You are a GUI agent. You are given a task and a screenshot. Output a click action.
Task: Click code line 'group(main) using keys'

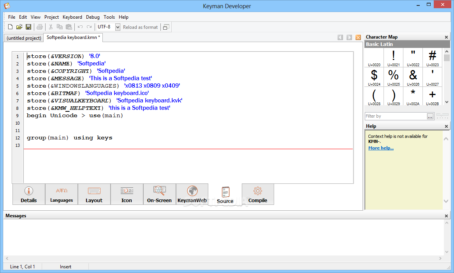click(x=69, y=138)
